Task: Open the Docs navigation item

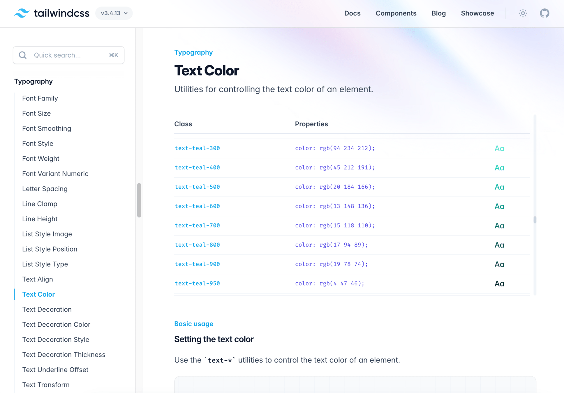Action: [352, 13]
